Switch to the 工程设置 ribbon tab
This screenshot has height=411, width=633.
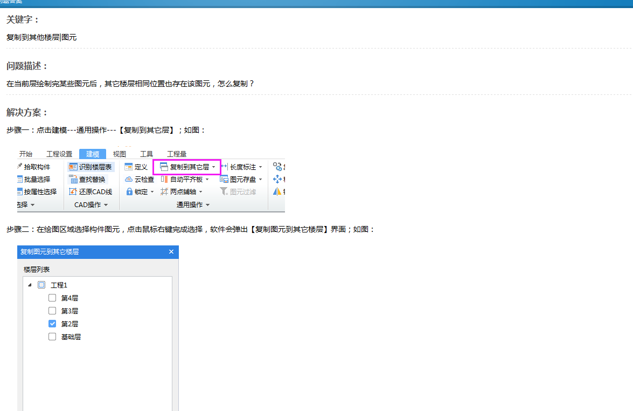59,154
